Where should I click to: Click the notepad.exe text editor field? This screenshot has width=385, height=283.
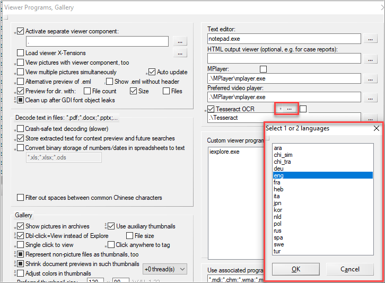(x=284, y=39)
